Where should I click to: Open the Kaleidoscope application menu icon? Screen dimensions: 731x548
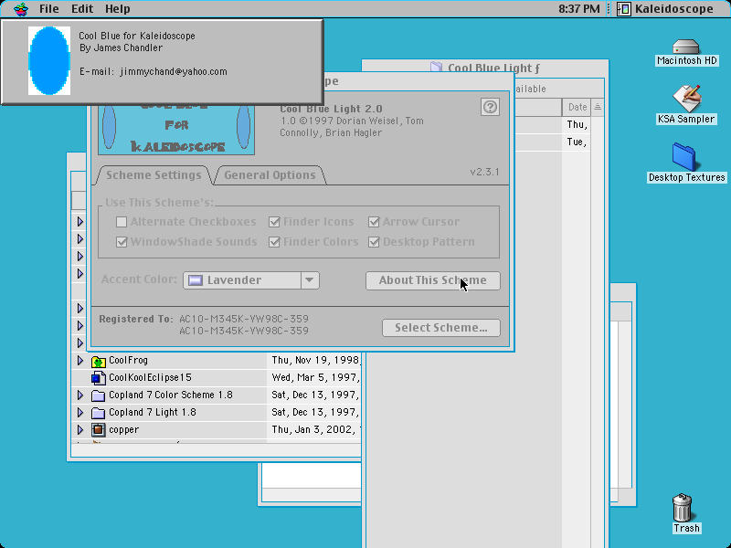tap(624, 9)
